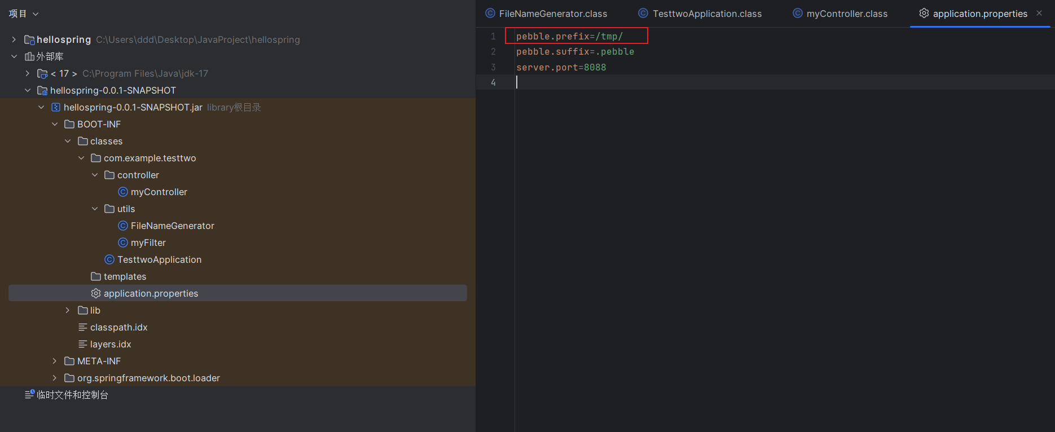
Task: Select 临时文件和控制台 row
Action: coord(238,395)
